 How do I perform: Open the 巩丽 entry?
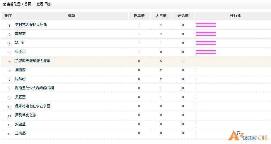tap(19, 43)
